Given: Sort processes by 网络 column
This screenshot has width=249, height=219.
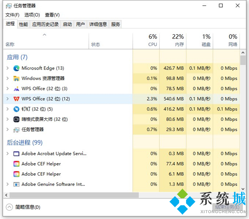Looking at the screenshot, I should 227,41.
